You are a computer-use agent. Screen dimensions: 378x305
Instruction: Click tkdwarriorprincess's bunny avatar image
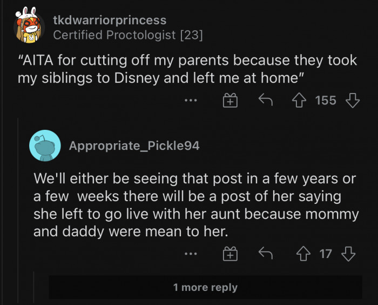[x=30, y=25]
